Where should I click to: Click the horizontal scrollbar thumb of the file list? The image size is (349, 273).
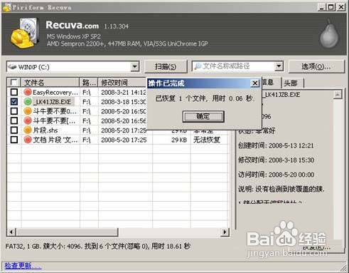(67, 232)
